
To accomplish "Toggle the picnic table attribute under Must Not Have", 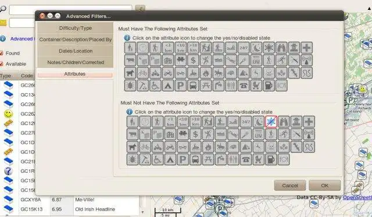I will click(208, 159).
